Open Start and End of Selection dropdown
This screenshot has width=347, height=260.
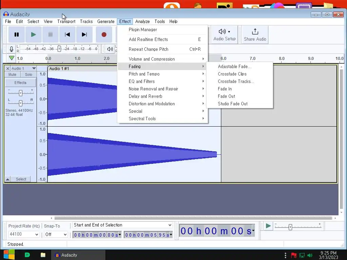(x=123, y=225)
